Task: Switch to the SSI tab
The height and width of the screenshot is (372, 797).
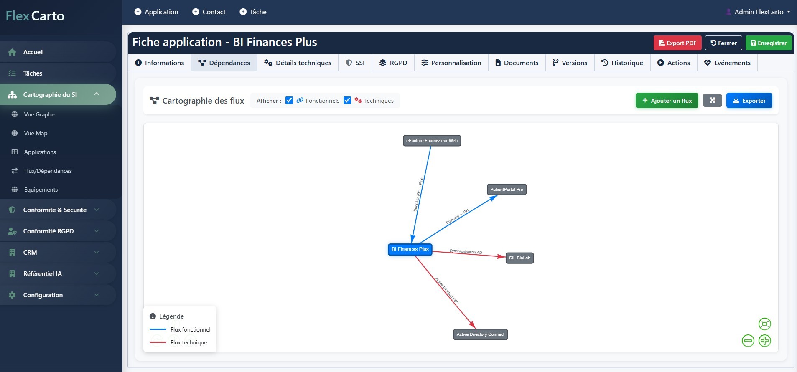Action: [x=355, y=63]
